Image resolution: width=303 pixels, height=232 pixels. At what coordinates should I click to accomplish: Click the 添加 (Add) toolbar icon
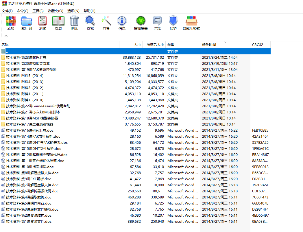coord(11,21)
